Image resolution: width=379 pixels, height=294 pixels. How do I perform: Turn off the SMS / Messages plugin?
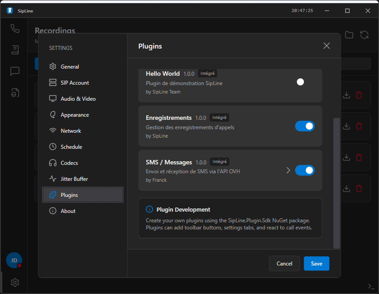pyautogui.click(x=305, y=170)
